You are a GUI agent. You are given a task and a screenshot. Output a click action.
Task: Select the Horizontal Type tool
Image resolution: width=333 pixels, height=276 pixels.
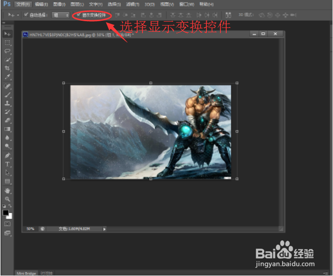coord(7,164)
